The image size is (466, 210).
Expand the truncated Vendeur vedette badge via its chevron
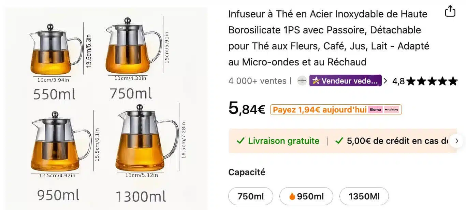pyautogui.click(x=385, y=81)
